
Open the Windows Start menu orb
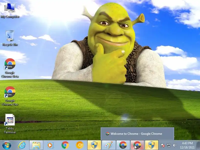[x=7, y=145]
